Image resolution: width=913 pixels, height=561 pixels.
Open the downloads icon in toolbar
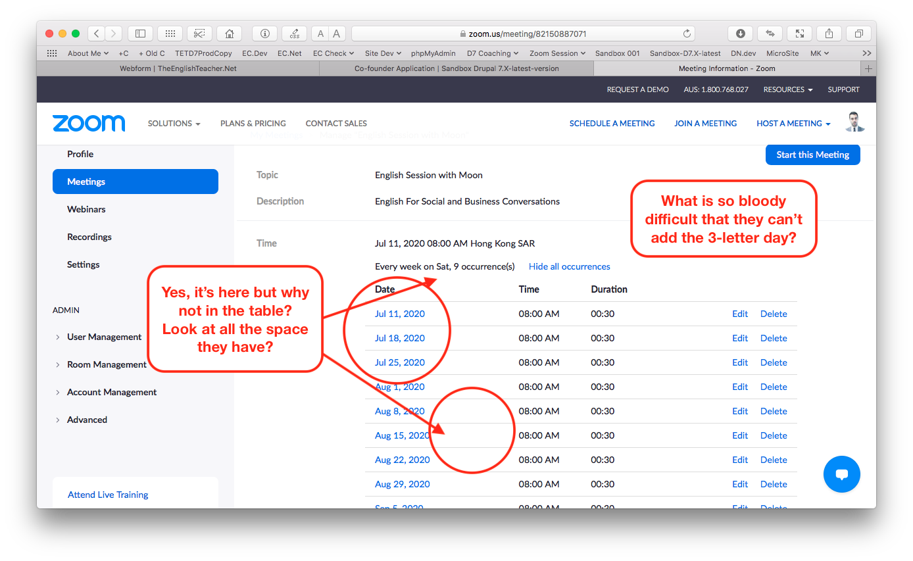740,34
